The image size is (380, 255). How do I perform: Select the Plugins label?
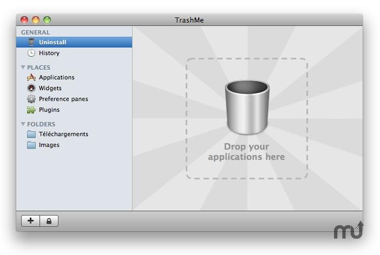tap(49, 110)
